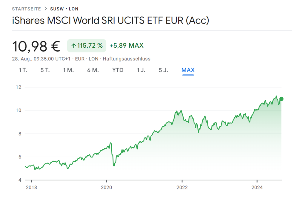Screen dimensions: 292x201
Task: Switch to the 5J. timeframe
Action: (163, 70)
